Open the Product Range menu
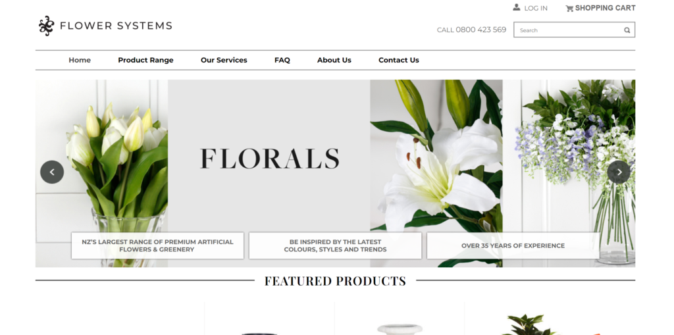Viewport: 674px width, 335px height. [145, 60]
